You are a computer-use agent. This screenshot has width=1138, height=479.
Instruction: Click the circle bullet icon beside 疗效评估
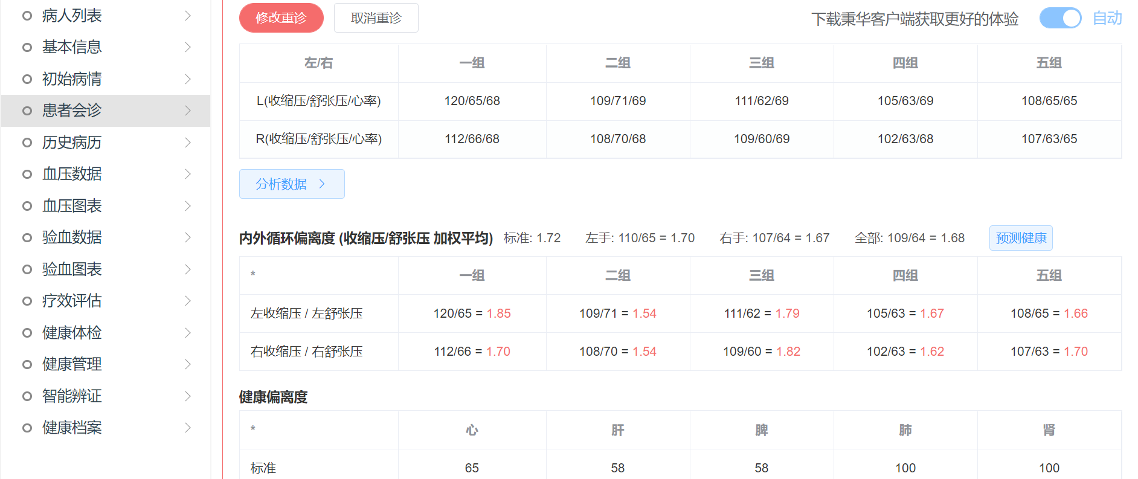(x=27, y=301)
